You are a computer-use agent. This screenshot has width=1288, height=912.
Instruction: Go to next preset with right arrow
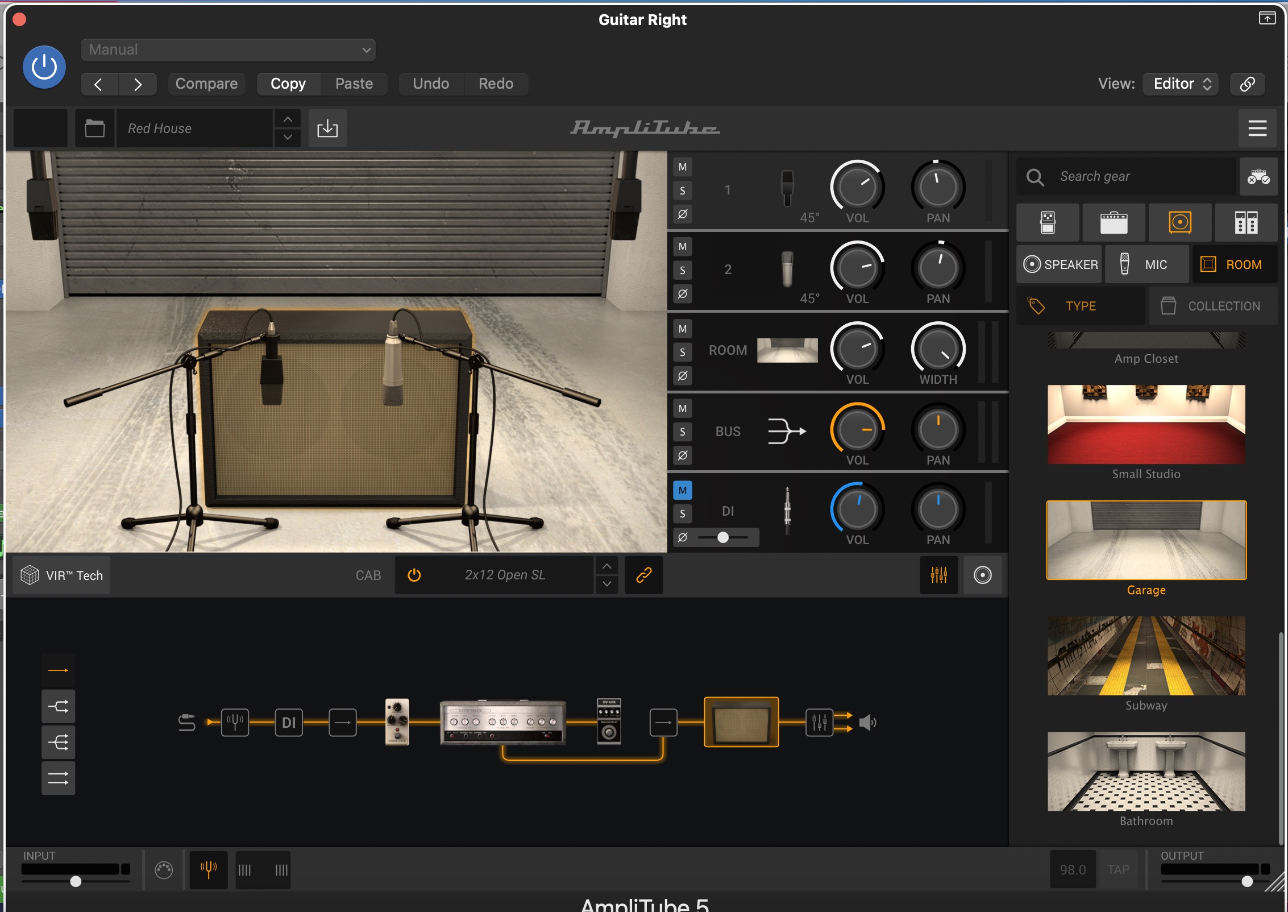(138, 84)
